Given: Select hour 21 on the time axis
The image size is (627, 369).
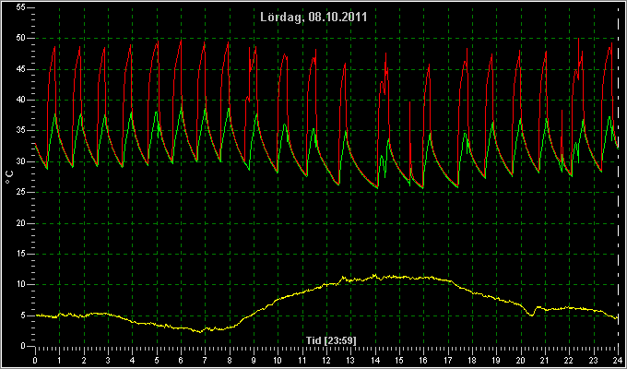Looking at the screenshot, I should point(545,361).
